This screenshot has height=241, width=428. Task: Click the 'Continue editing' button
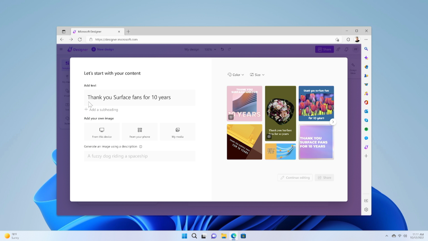[295, 178]
